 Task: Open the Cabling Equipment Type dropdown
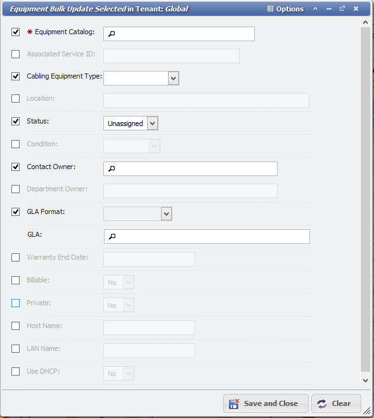[x=174, y=79]
